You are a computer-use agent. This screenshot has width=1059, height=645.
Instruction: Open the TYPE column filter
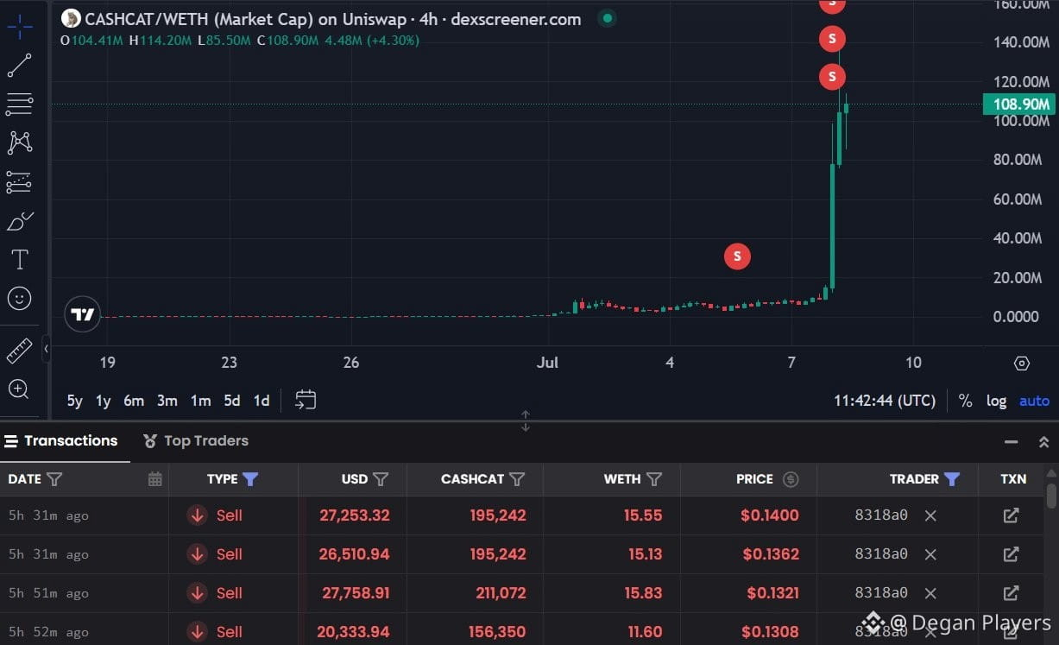[250, 479]
